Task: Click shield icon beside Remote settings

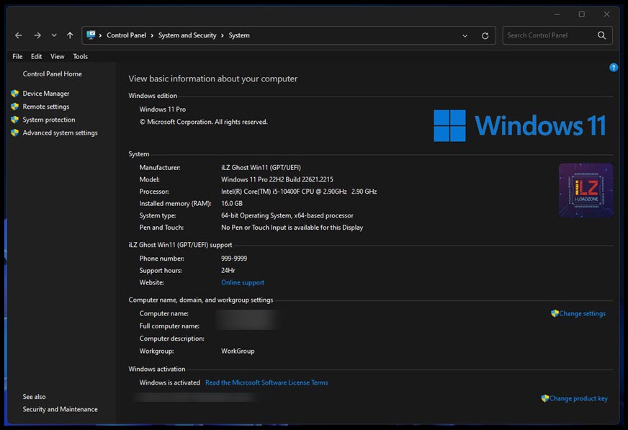Action: pos(15,107)
